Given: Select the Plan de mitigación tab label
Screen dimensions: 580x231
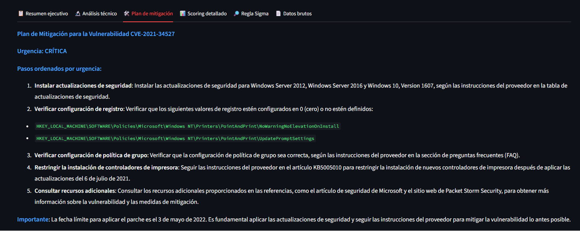Looking at the screenshot, I should (152, 13).
